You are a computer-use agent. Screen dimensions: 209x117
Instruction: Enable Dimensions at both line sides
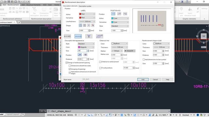(x=70, y=66)
